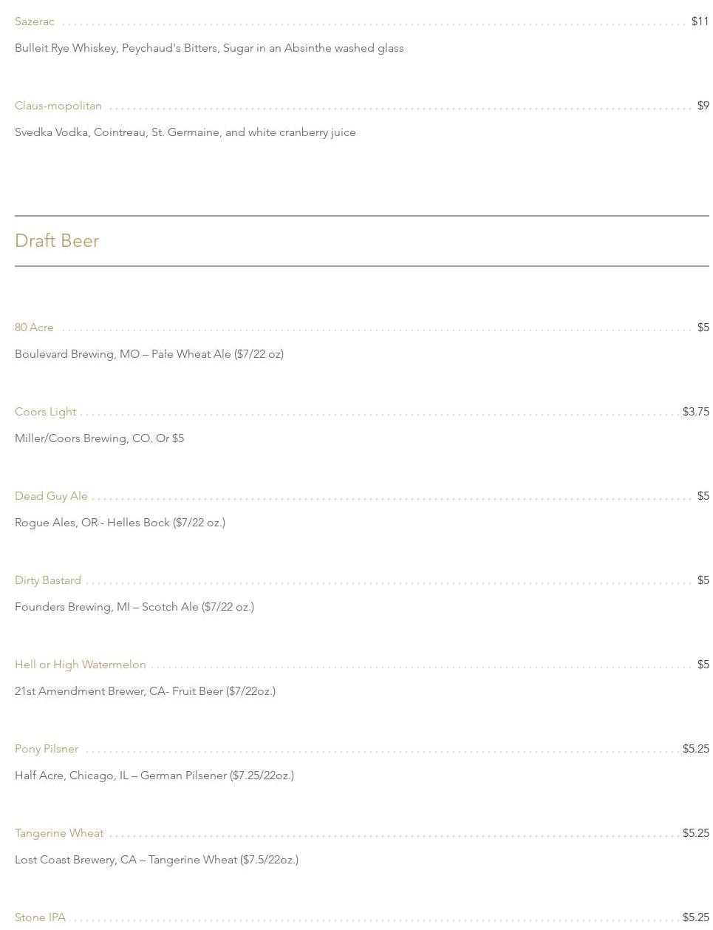This screenshot has width=713, height=930.
Task: Click the $3.75 Coors Light price
Action: tap(695, 412)
